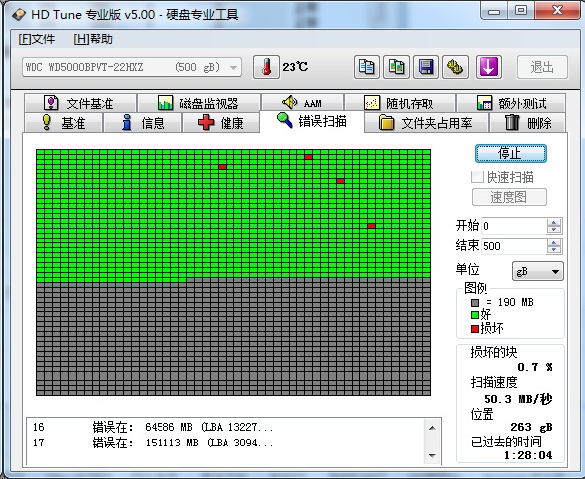Switch to the 信息 tab
Image resolution: width=585 pixels, height=479 pixels.
point(143,123)
